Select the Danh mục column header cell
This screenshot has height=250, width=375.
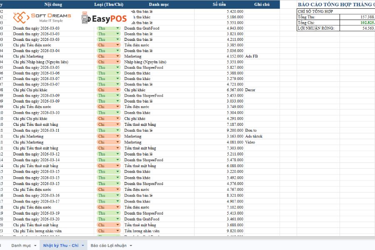pyautogui.click(x=159, y=4)
